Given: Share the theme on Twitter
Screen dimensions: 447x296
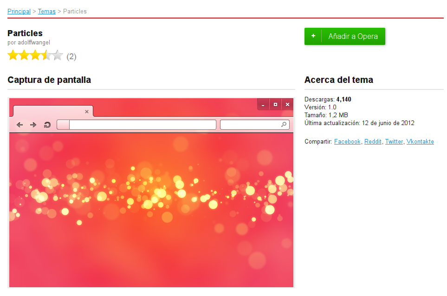Looking at the screenshot, I should (394, 141).
